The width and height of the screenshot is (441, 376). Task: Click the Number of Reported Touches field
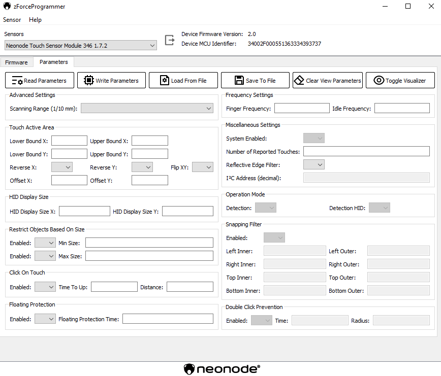point(366,151)
